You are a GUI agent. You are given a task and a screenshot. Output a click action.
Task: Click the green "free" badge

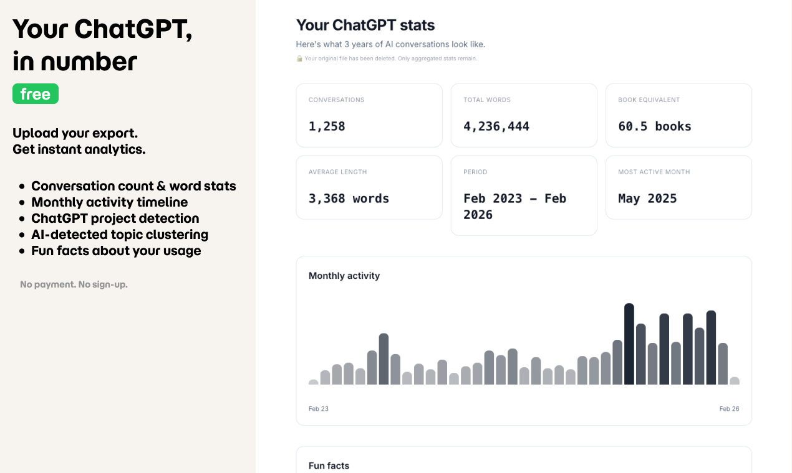[x=36, y=94]
